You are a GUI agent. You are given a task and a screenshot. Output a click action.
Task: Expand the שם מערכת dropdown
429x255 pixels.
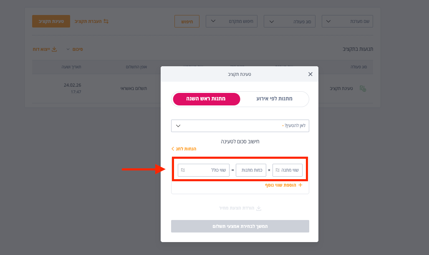(347, 21)
